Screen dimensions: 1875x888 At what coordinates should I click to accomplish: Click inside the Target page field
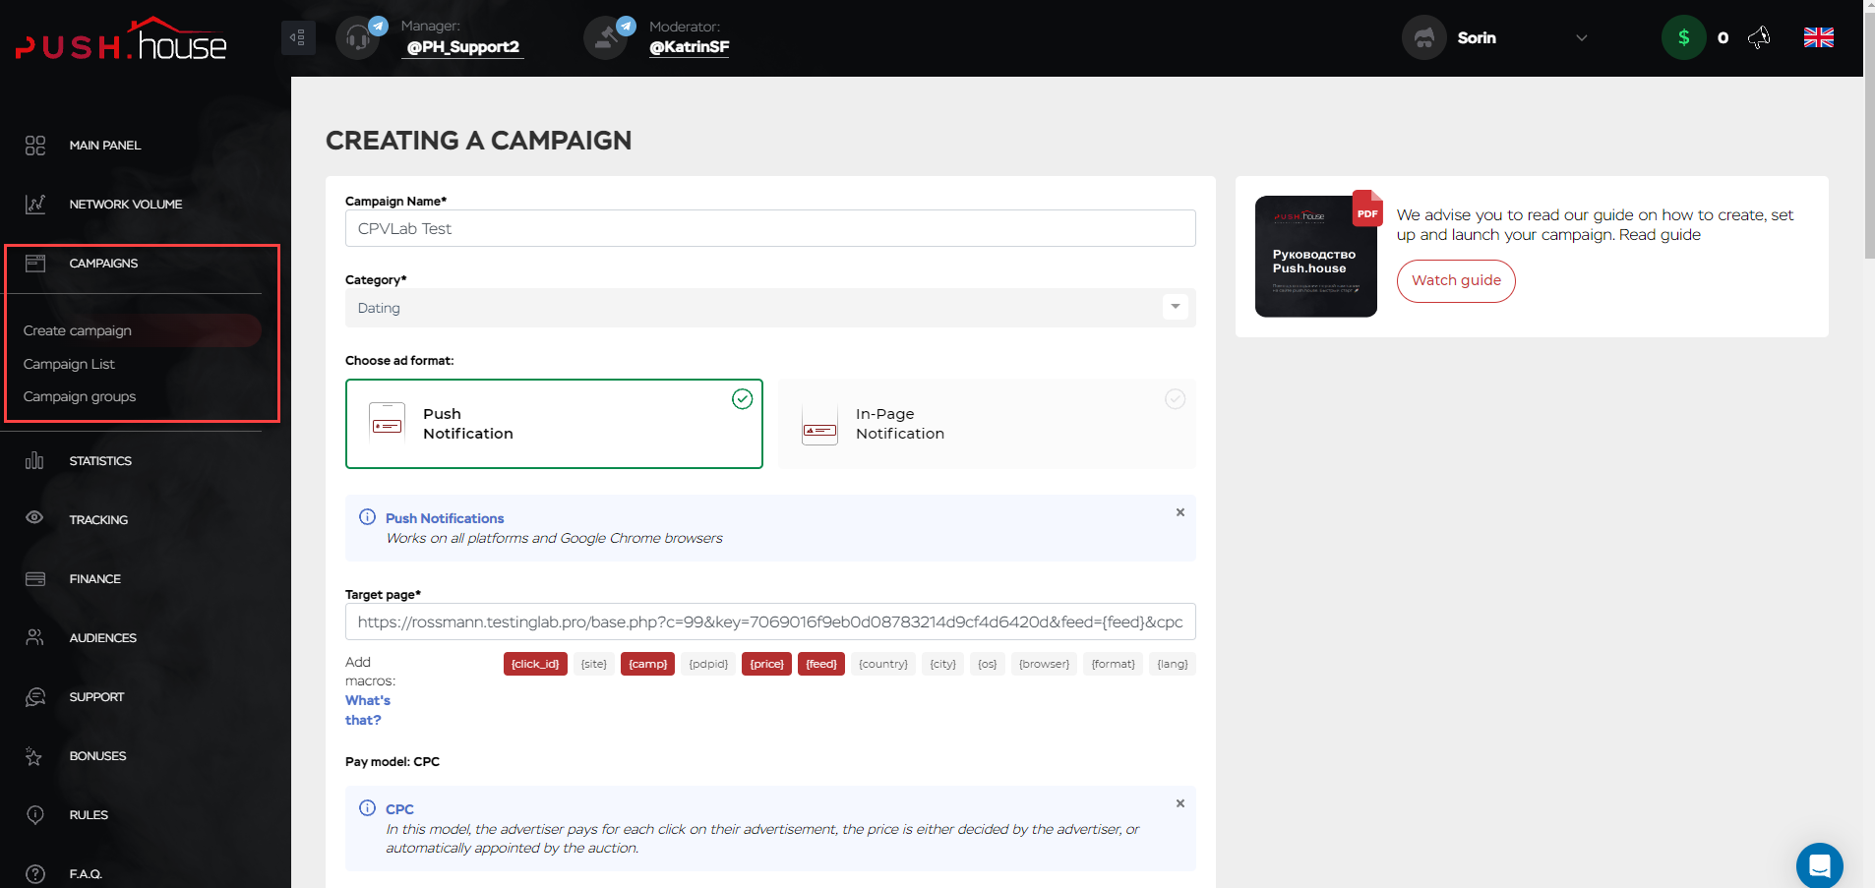(769, 622)
